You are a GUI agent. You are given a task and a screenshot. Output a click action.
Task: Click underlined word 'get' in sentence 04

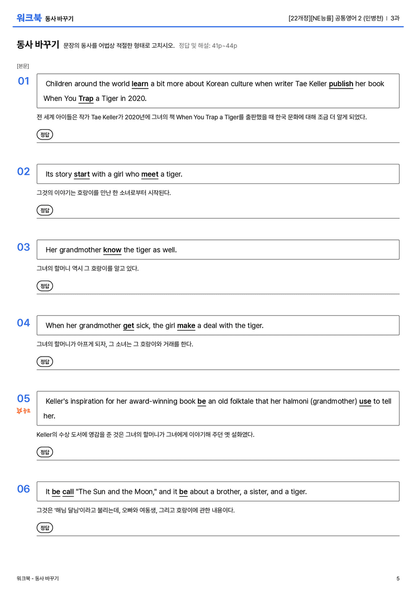click(128, 326)
